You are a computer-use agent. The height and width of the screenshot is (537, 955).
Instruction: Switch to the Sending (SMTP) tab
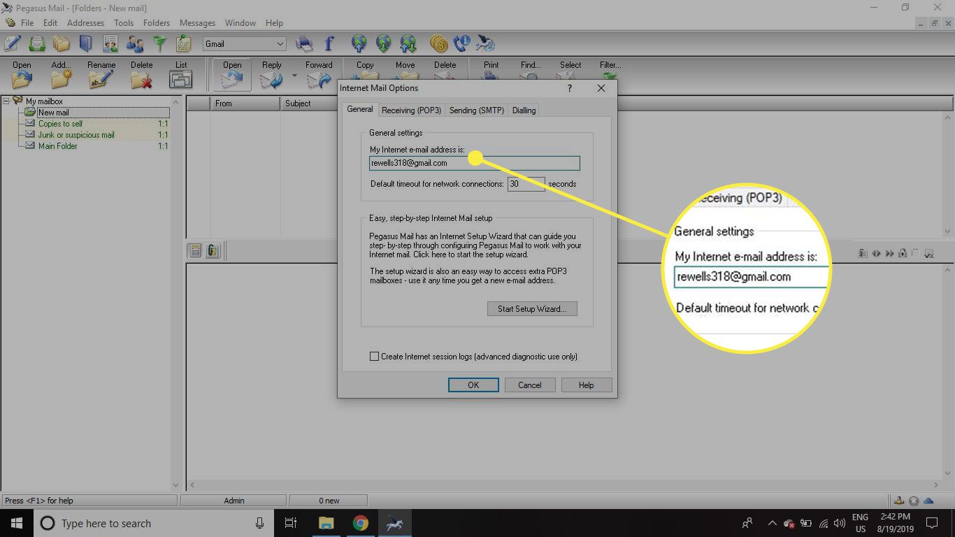click(x=476, y=110)
